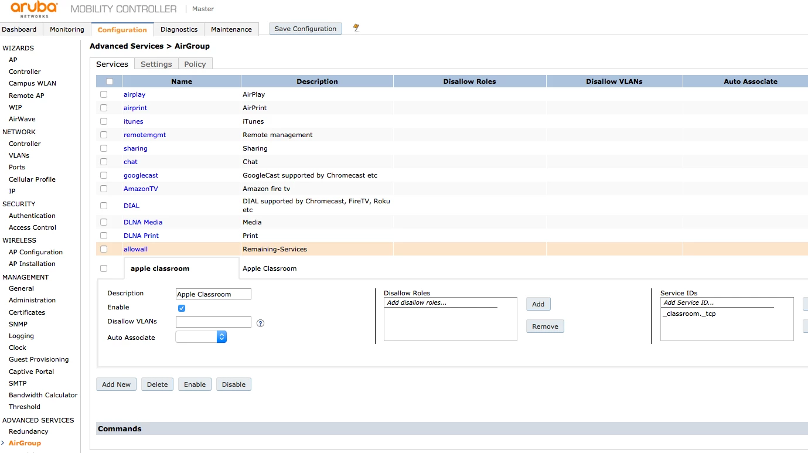This screenshot has width=808, height=453.
Task: Click the Aruba Networks logo
Action: 34,10
